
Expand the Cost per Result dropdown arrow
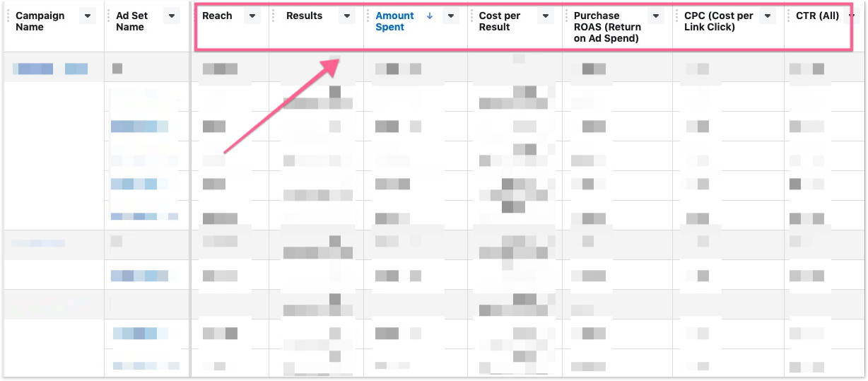[545, 16]
